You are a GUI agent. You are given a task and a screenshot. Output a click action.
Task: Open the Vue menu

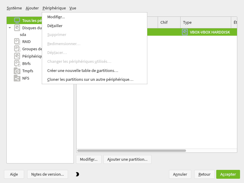73,8
